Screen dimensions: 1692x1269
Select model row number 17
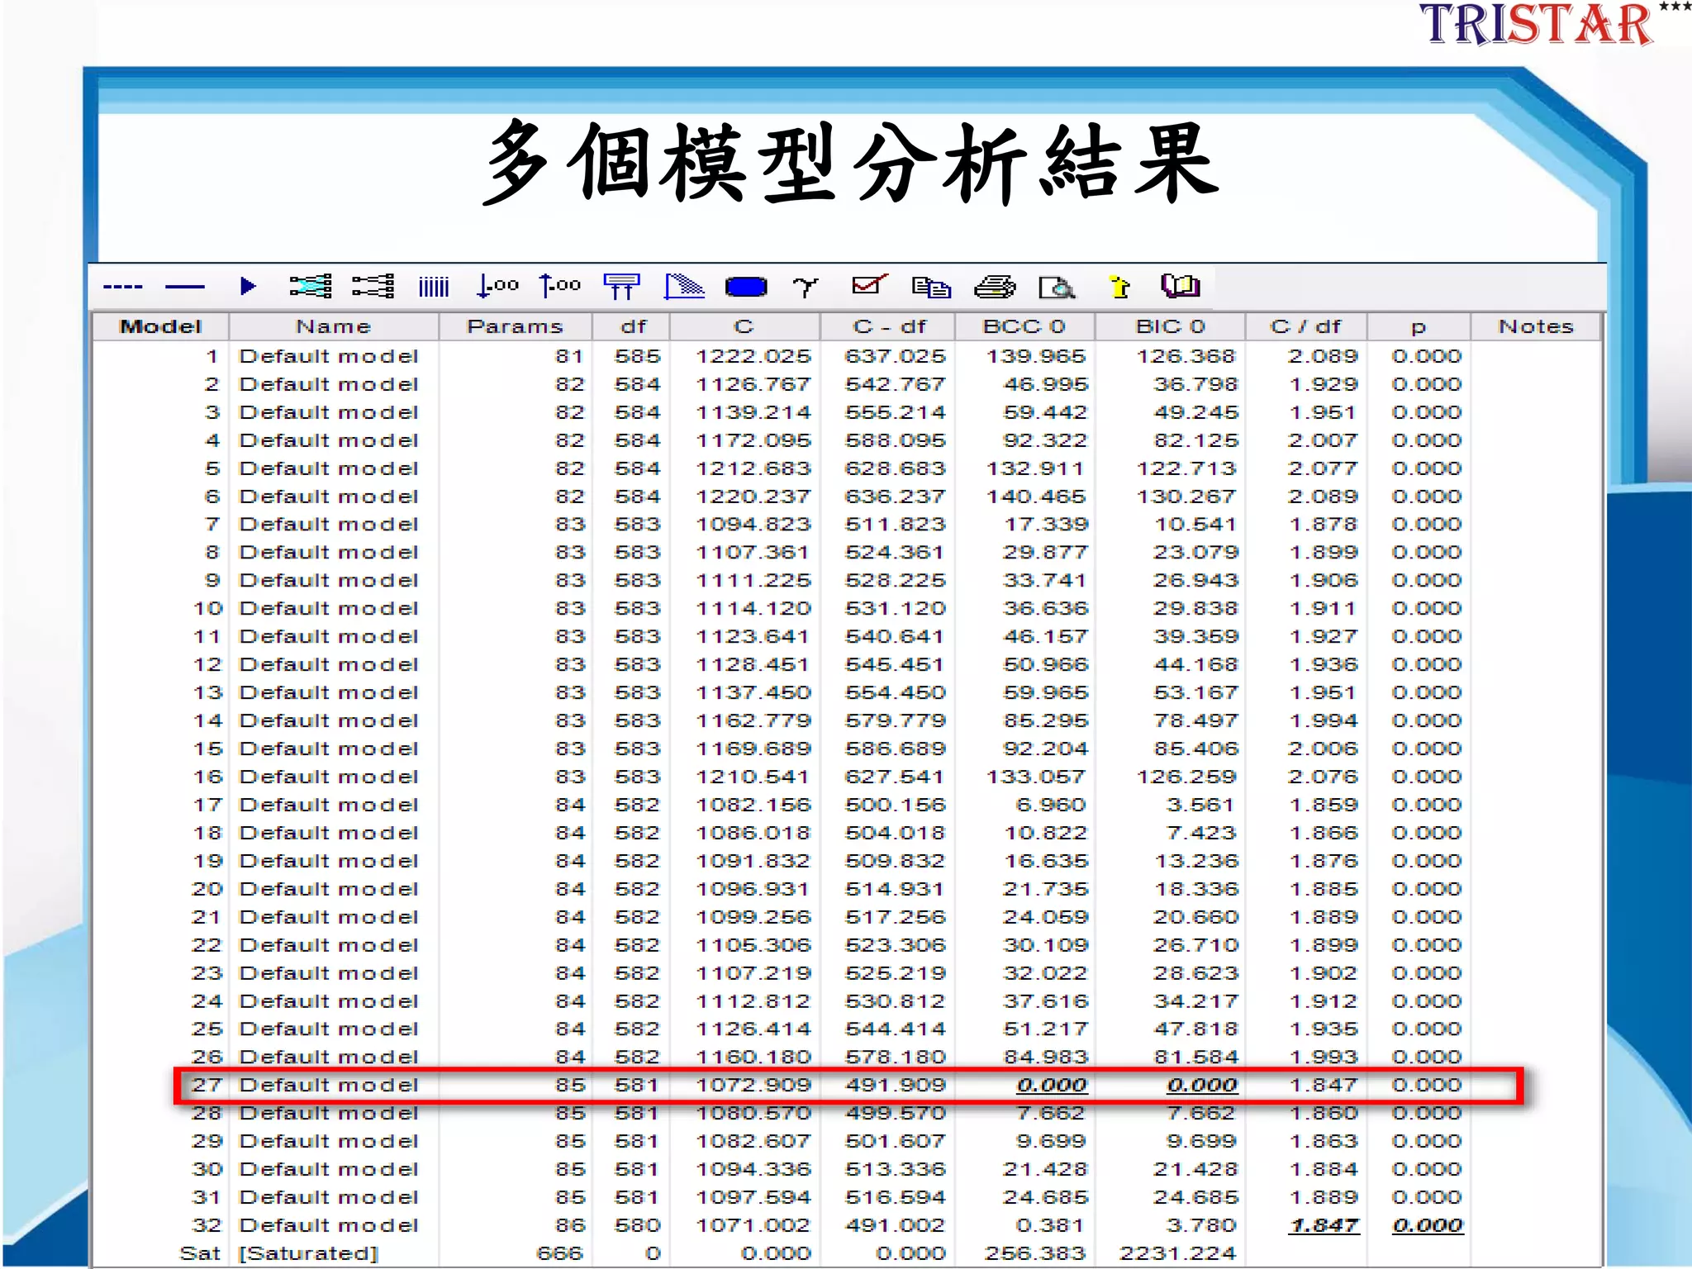pos(847,805)
